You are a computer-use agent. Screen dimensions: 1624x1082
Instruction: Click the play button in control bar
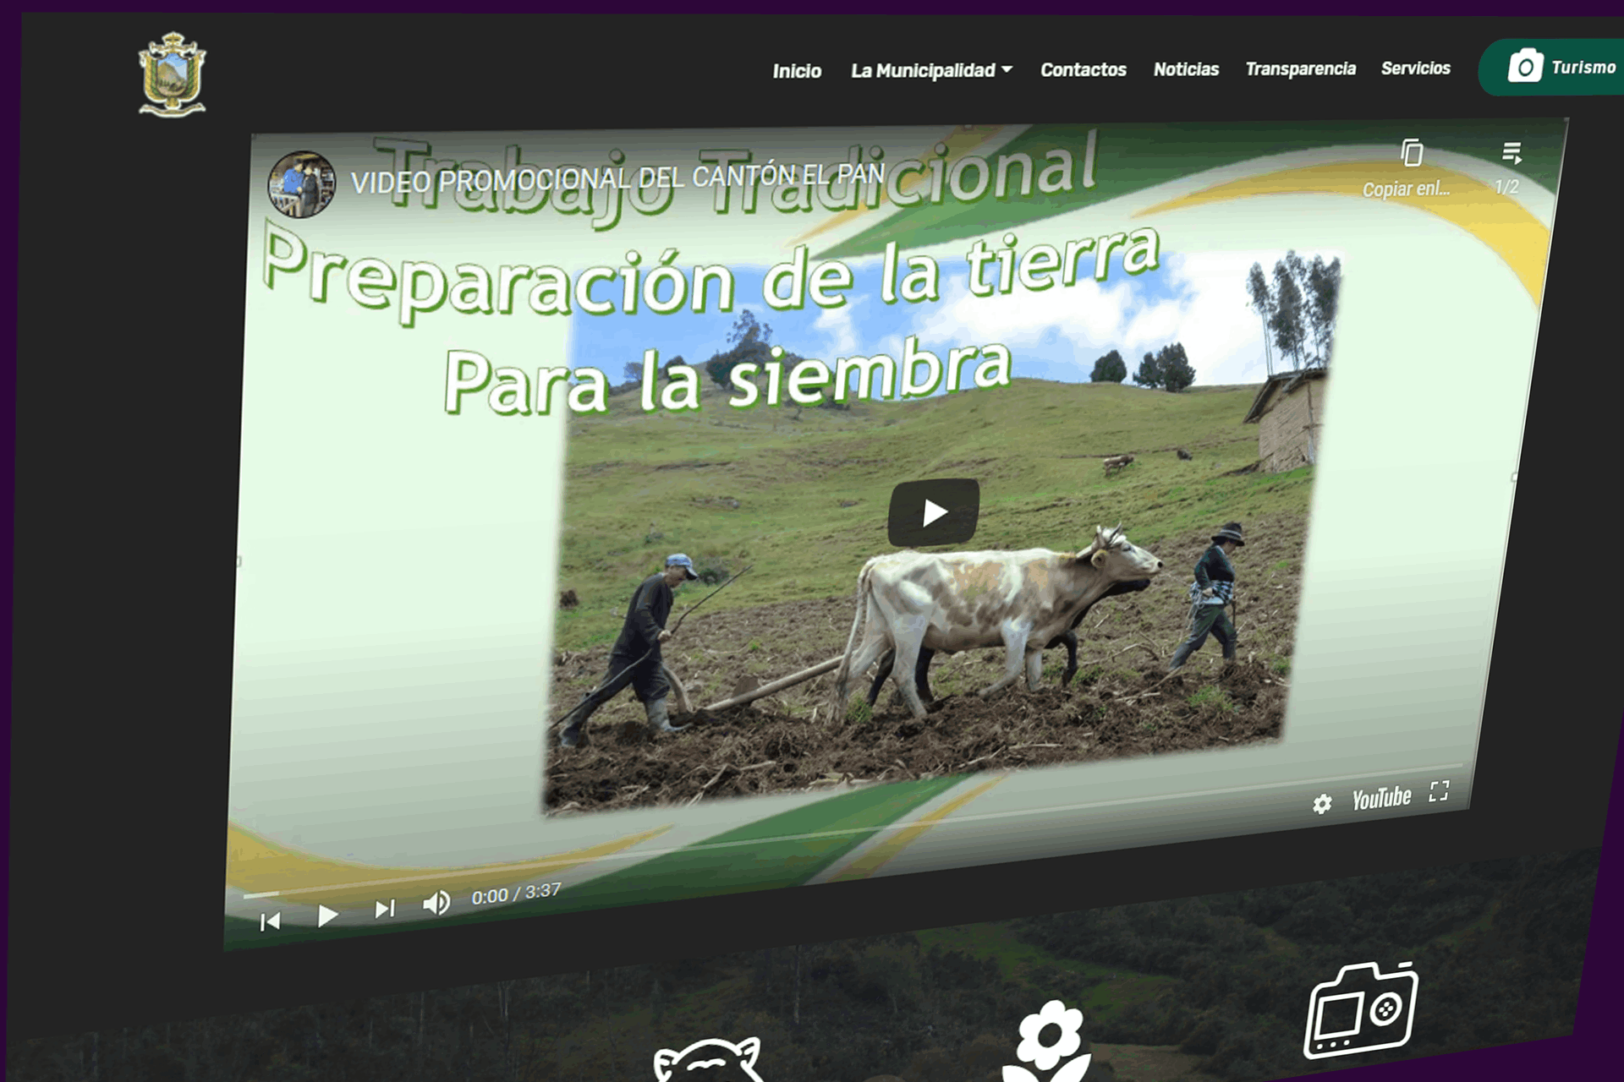(327, 915)
